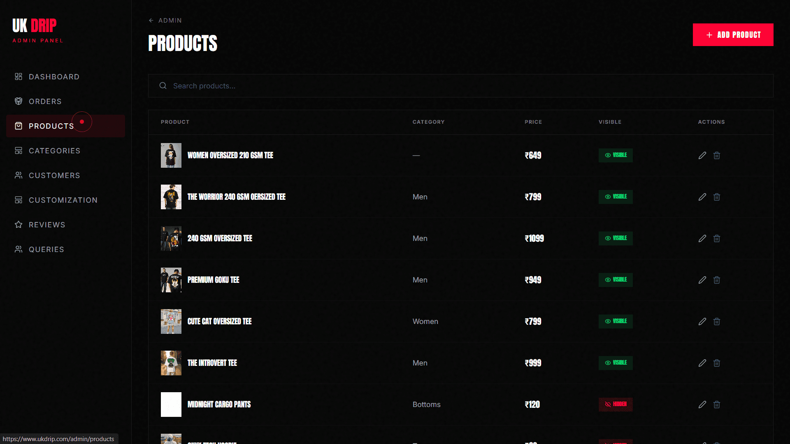Navigate to Customers
Viewport: 790px width, 444px height.
point(65,176)
